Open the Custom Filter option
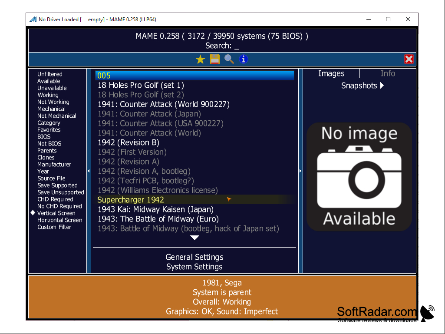The image size is (445, 334). coord(54,227)
